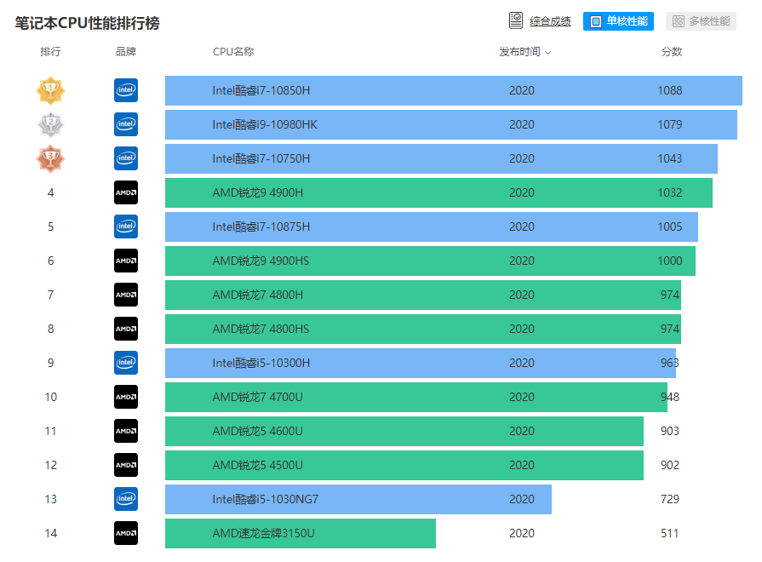Screen dimensions: 762x562
Task: Select the Intel酷睿i5-1030NG7 name
Action: tap(266, 499)
